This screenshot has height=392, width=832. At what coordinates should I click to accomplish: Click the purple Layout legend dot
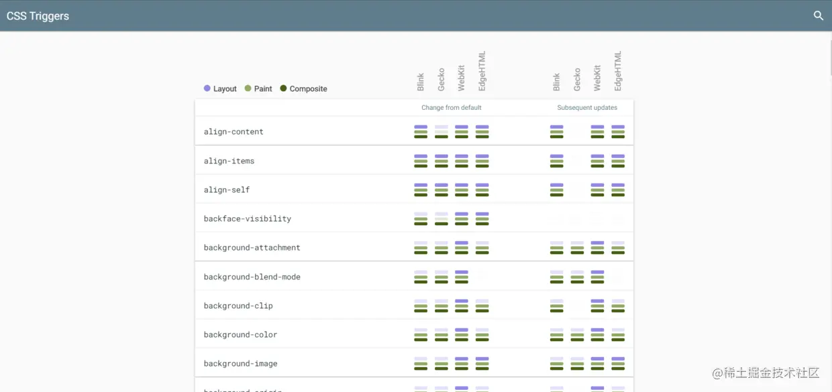tap(205, 88)
